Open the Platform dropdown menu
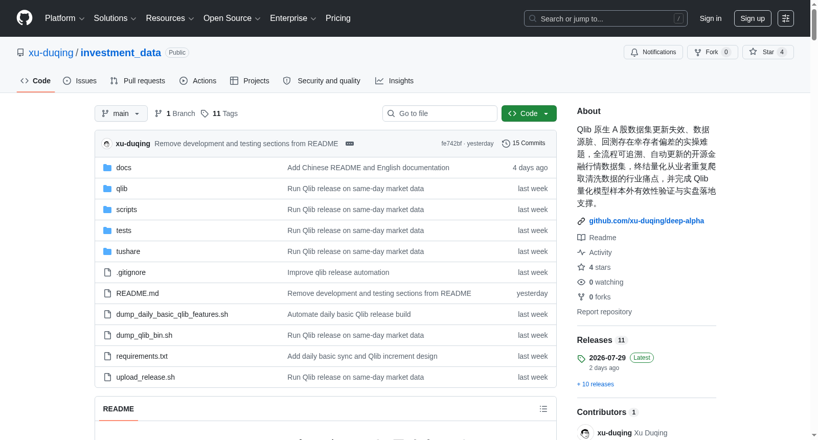818x440 pixels. tap(65, 18)
